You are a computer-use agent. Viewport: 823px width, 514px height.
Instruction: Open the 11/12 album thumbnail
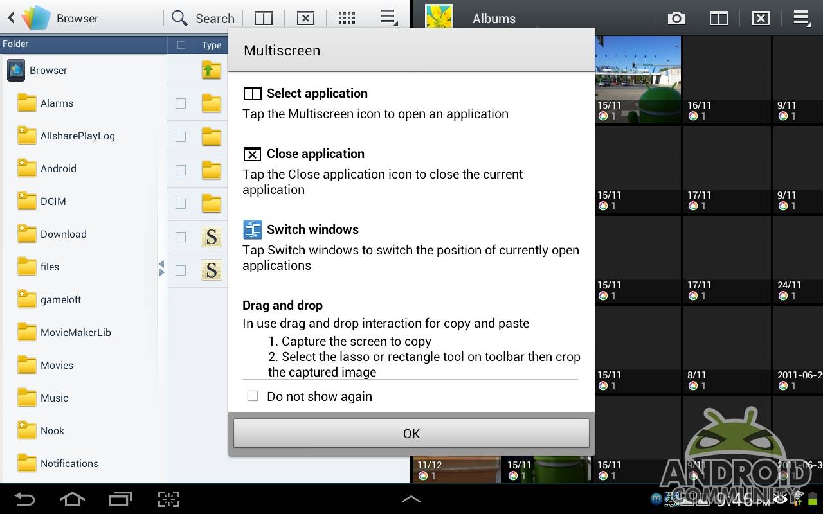pos(457,469)
